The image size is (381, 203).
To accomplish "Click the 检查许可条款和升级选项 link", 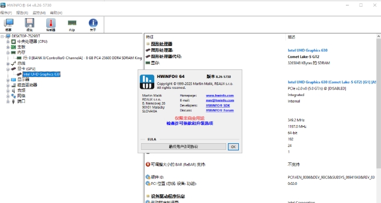I will click(190, 123).
